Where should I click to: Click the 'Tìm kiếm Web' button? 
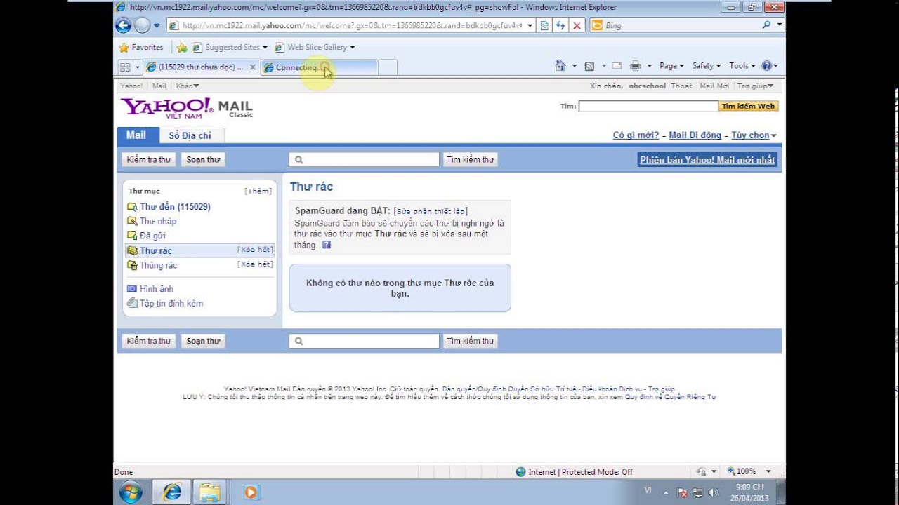(x=748, y=106)
